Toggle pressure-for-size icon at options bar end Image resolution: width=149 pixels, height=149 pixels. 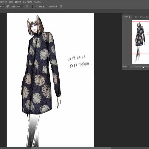coord(61,7)
